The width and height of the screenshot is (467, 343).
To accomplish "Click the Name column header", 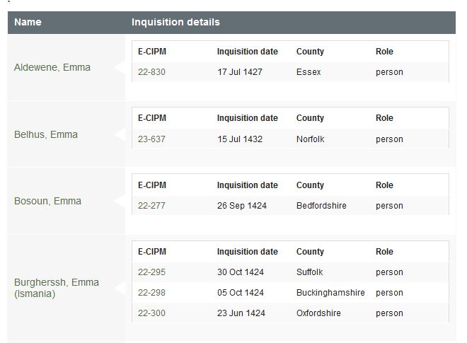I will click(28, 22).
